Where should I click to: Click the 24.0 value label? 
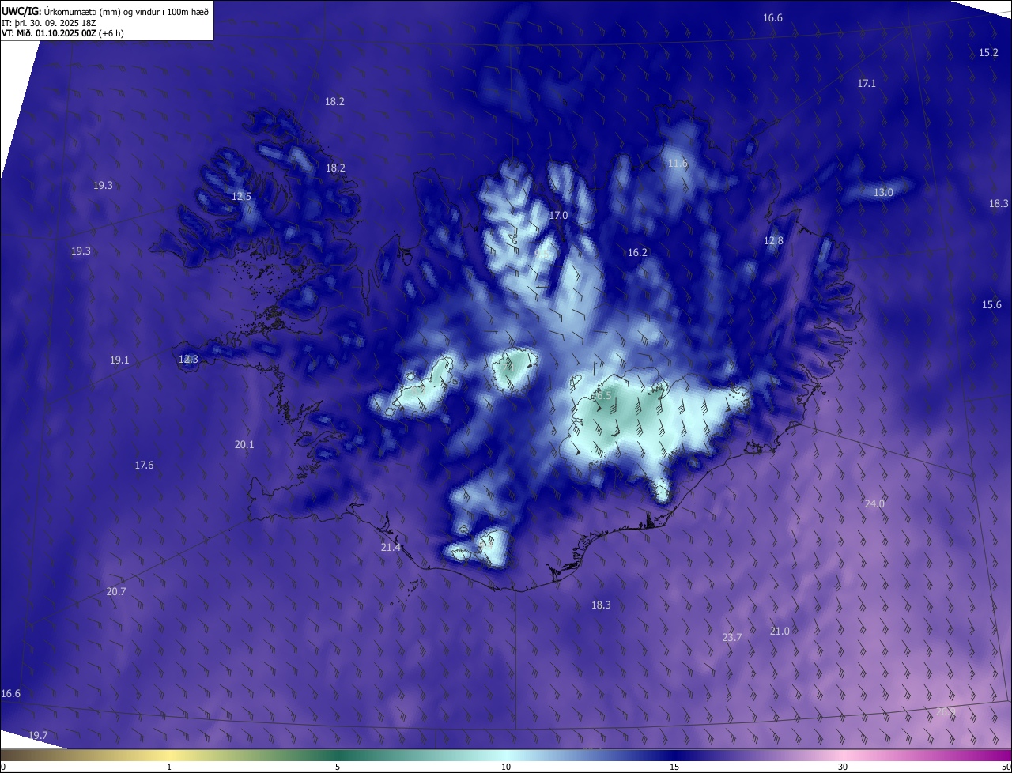[x=874, y=503]
